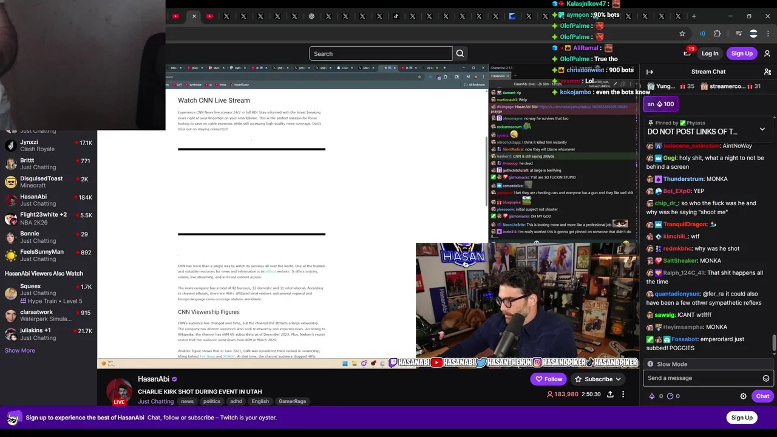
Task: Open chat settings gear
Action: pyautogui.click(x=743, y=396)
